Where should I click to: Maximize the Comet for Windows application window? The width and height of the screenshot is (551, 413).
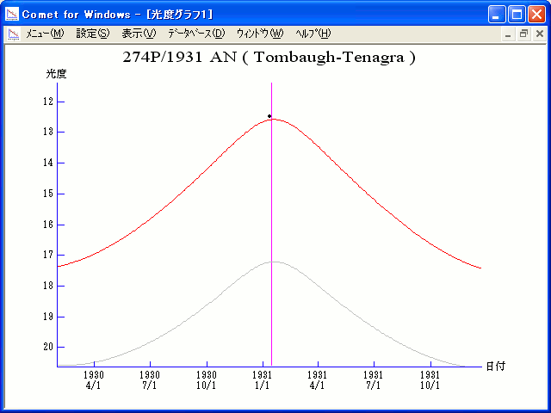click(517, 14)
